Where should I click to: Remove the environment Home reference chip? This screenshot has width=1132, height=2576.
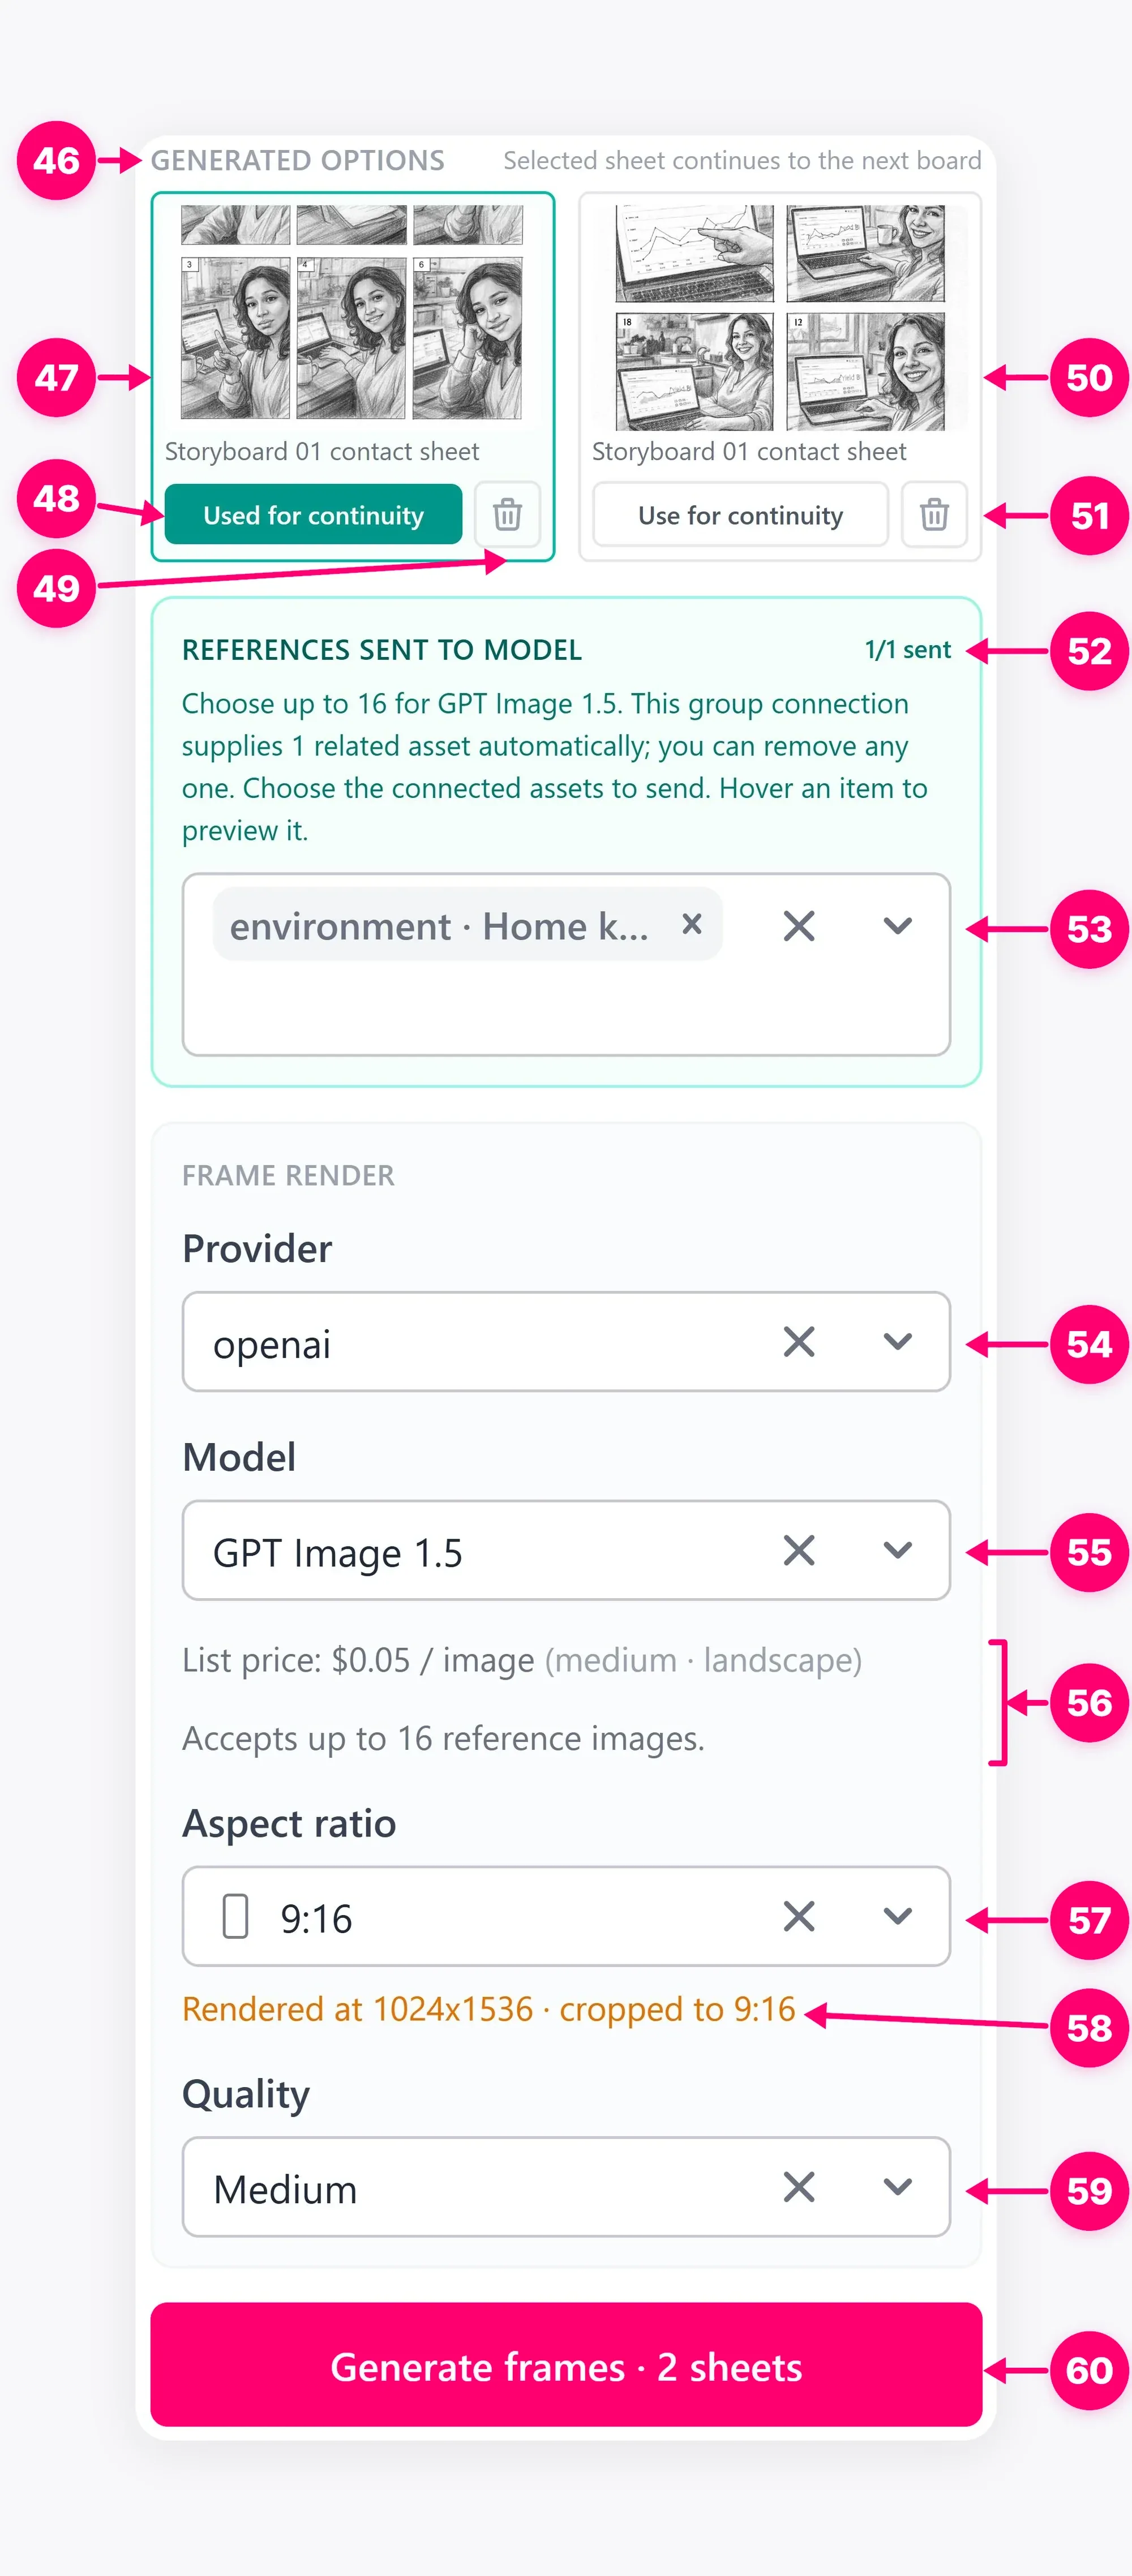(691, 924)
